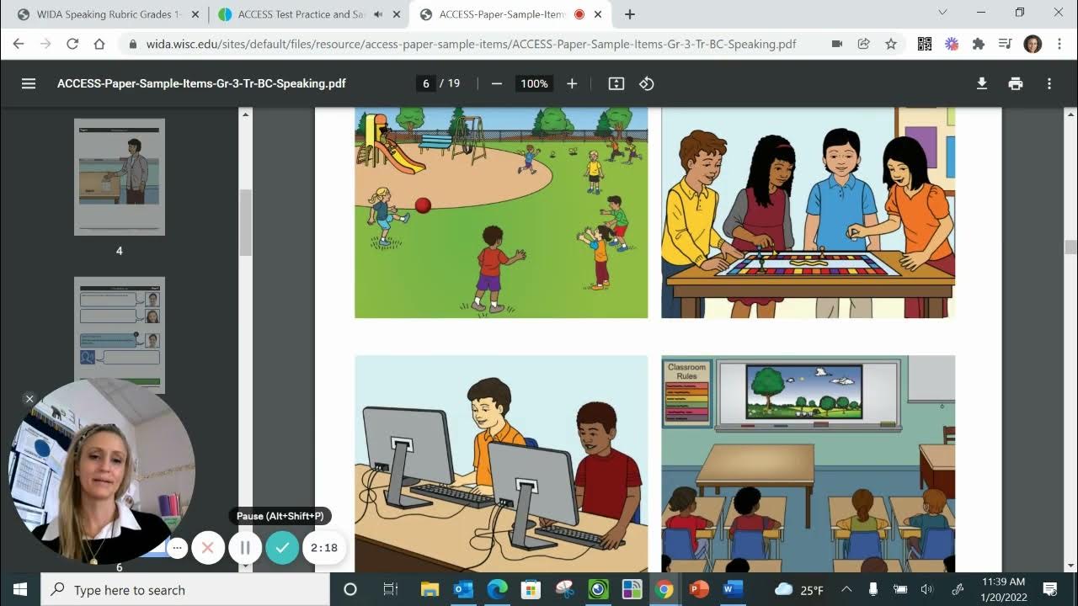Click the address bar URL
This screenshot has height=606, width=1078.
point(471,44)
